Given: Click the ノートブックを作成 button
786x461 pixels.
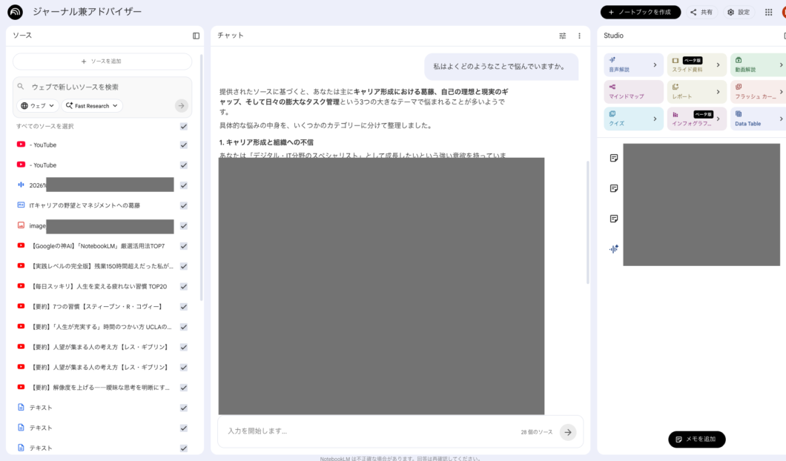Looking at the screenshot, I should (641, 12).
